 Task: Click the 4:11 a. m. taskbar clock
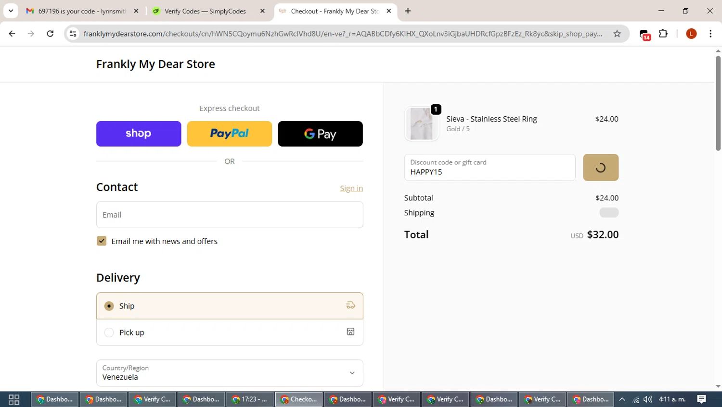coord(672,399)
